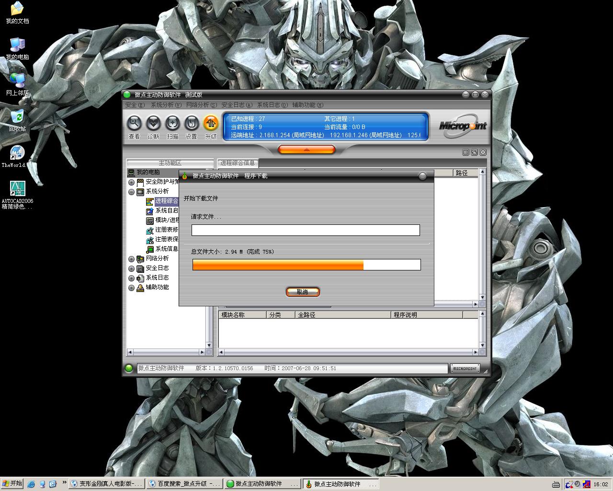Expand the 系统日志 tree node
The image size is (613, 491).
coord(132,278)
